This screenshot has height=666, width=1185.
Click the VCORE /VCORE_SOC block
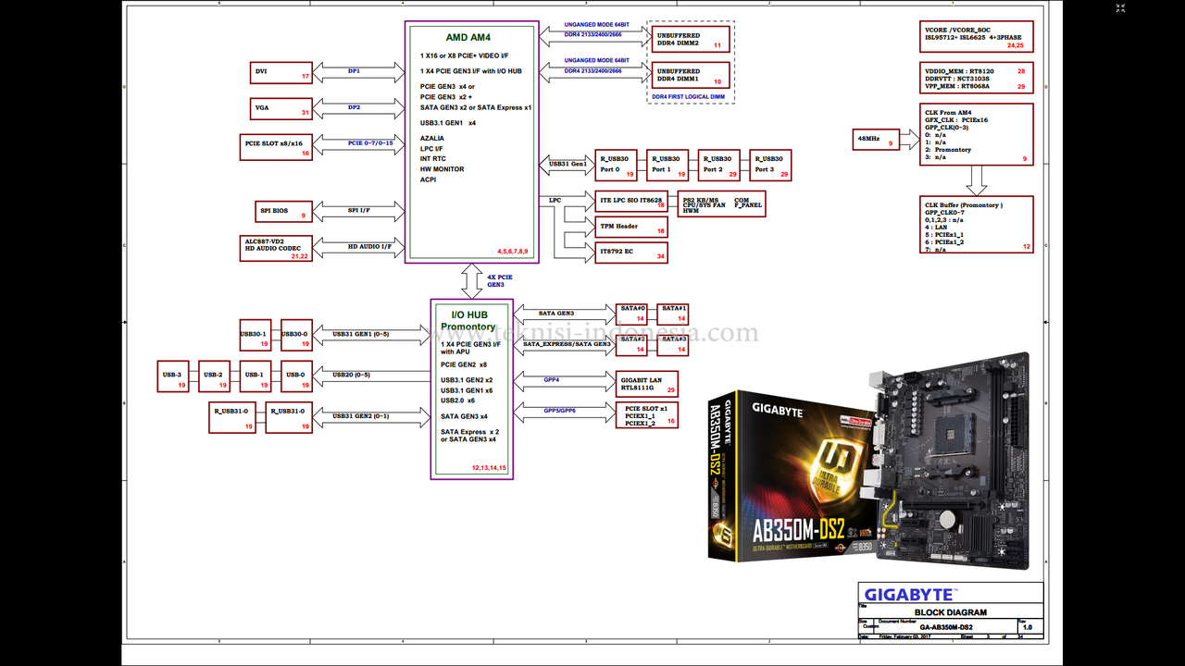[977, 36]
